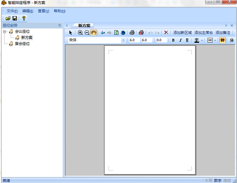
Task: Click 滚动 status bar indicator
Action: [227, 181]
